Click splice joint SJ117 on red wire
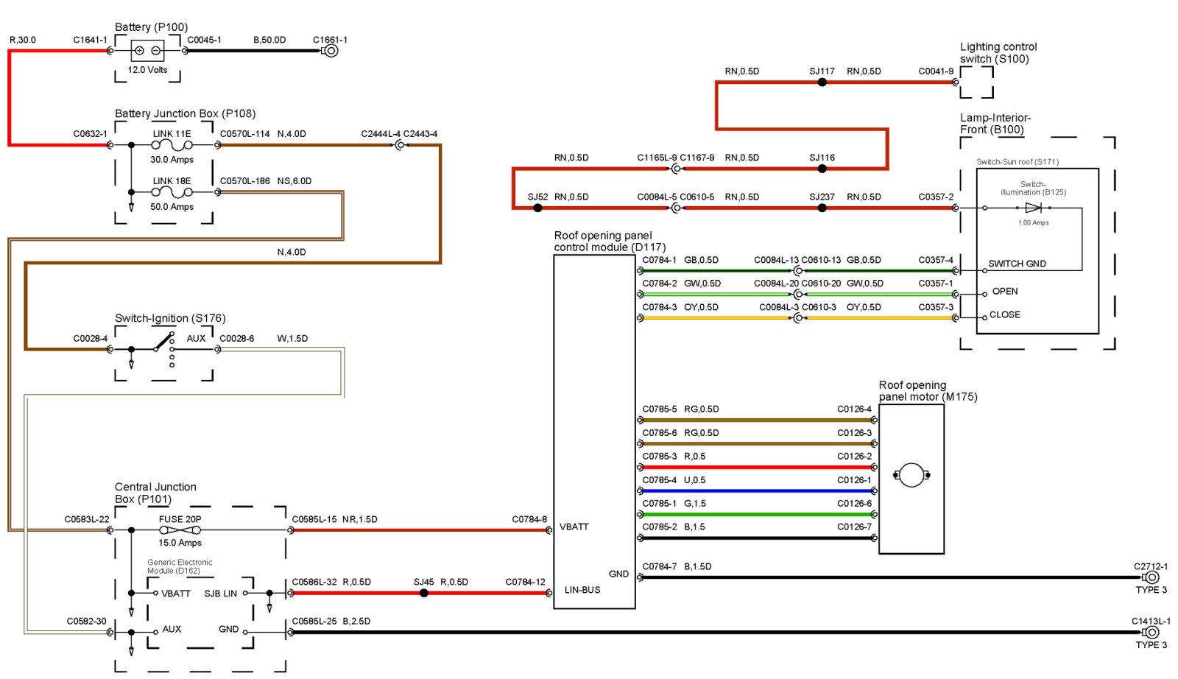The height and width of the screenshot is (679, 1178). pyautogui.click(x=822, y=82)
